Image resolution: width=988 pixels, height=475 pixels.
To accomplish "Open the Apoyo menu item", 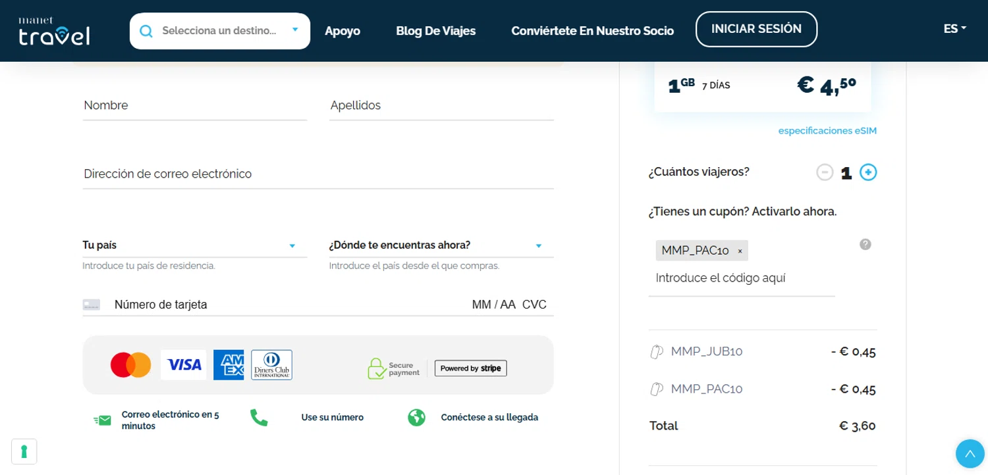I will pos(343,31).
